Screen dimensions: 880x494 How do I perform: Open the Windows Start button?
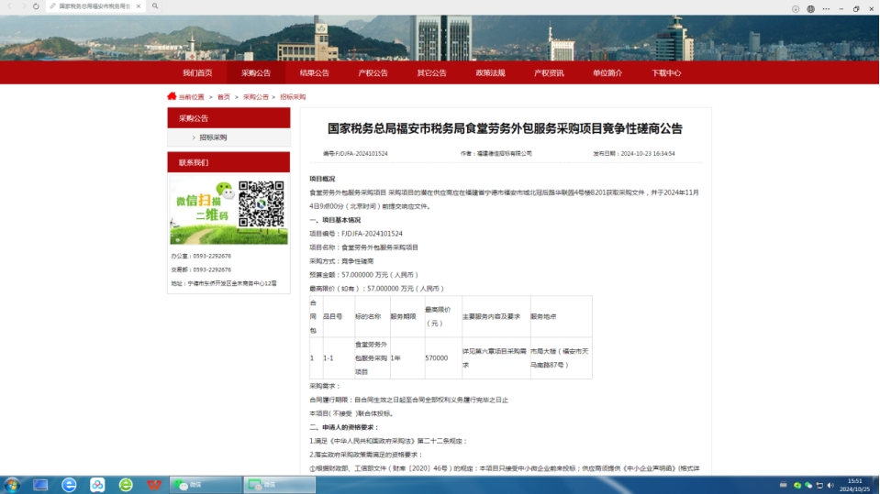pos(13,484)
